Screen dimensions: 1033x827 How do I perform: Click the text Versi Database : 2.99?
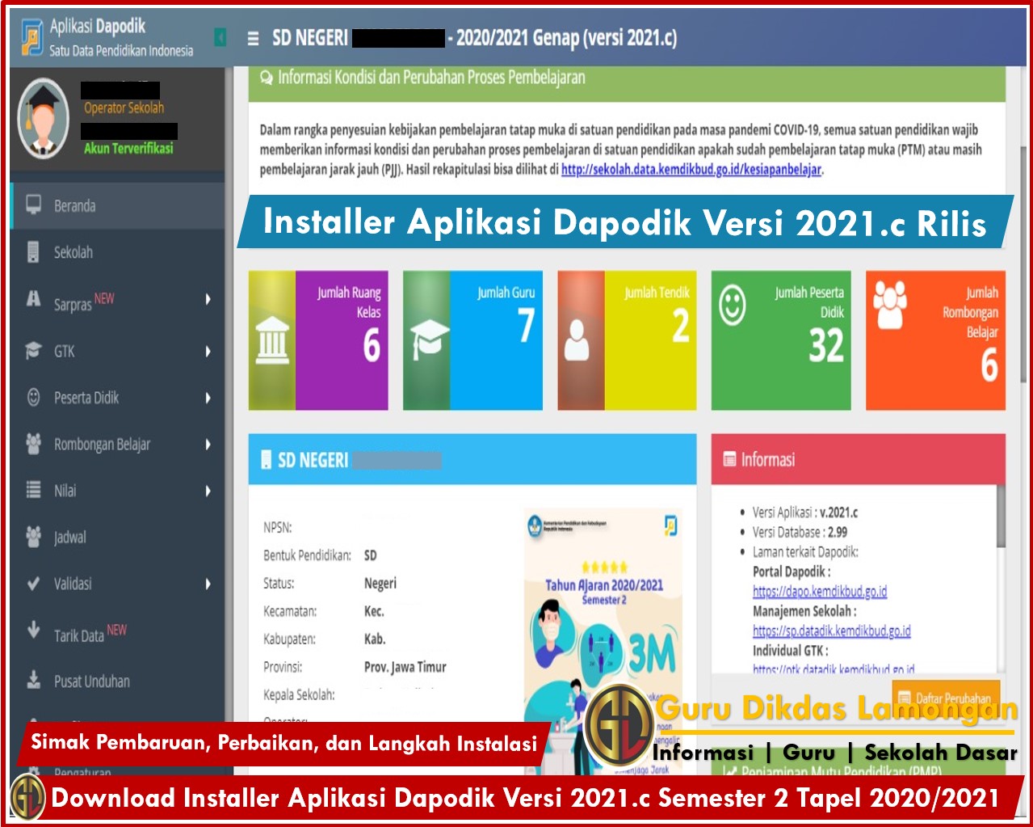tap(800, 532)
